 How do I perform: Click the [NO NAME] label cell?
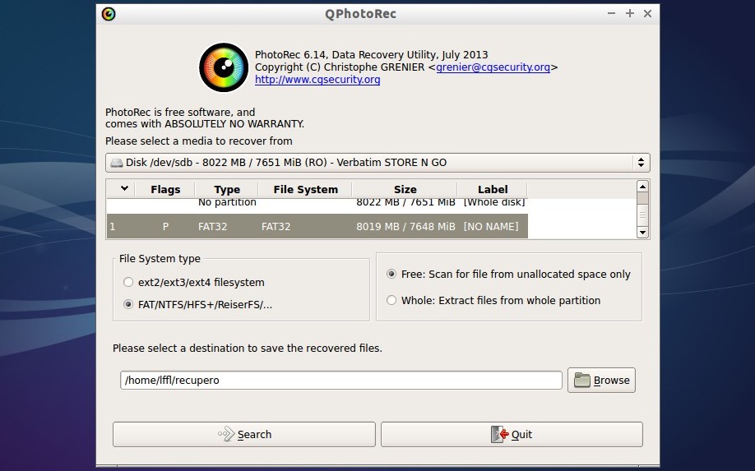pyautogui.click(x=491, y=227)
